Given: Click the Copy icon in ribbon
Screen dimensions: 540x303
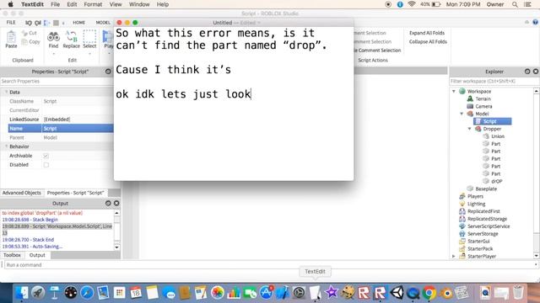Looking at the screenshot, I should (24, 42).
